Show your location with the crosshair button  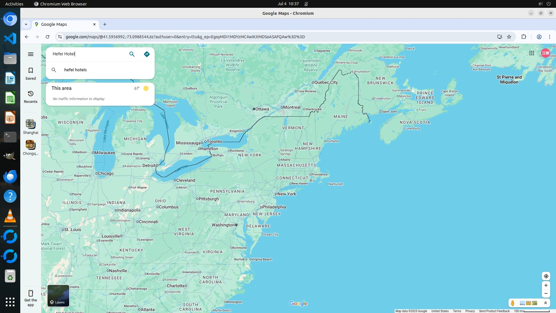[x=546, y=276]
